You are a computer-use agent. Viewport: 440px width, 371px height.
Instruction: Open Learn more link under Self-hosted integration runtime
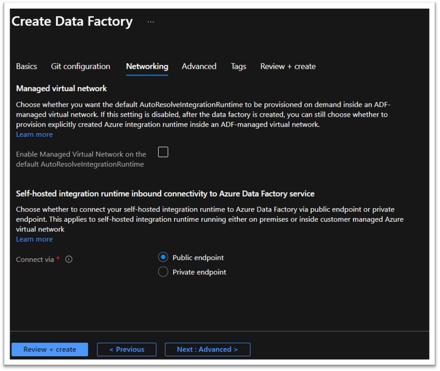[x=34, y=239]
